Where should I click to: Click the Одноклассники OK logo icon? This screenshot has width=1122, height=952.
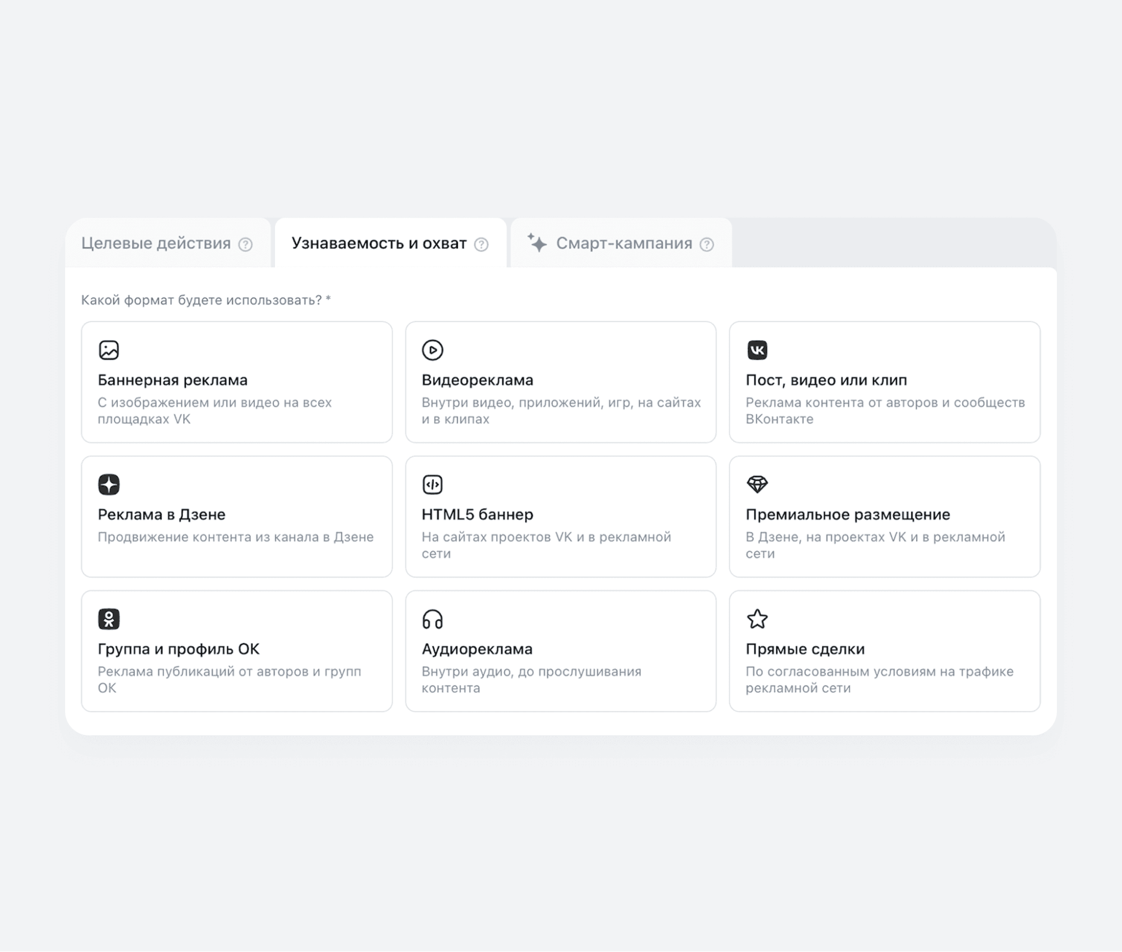point(109,619)
